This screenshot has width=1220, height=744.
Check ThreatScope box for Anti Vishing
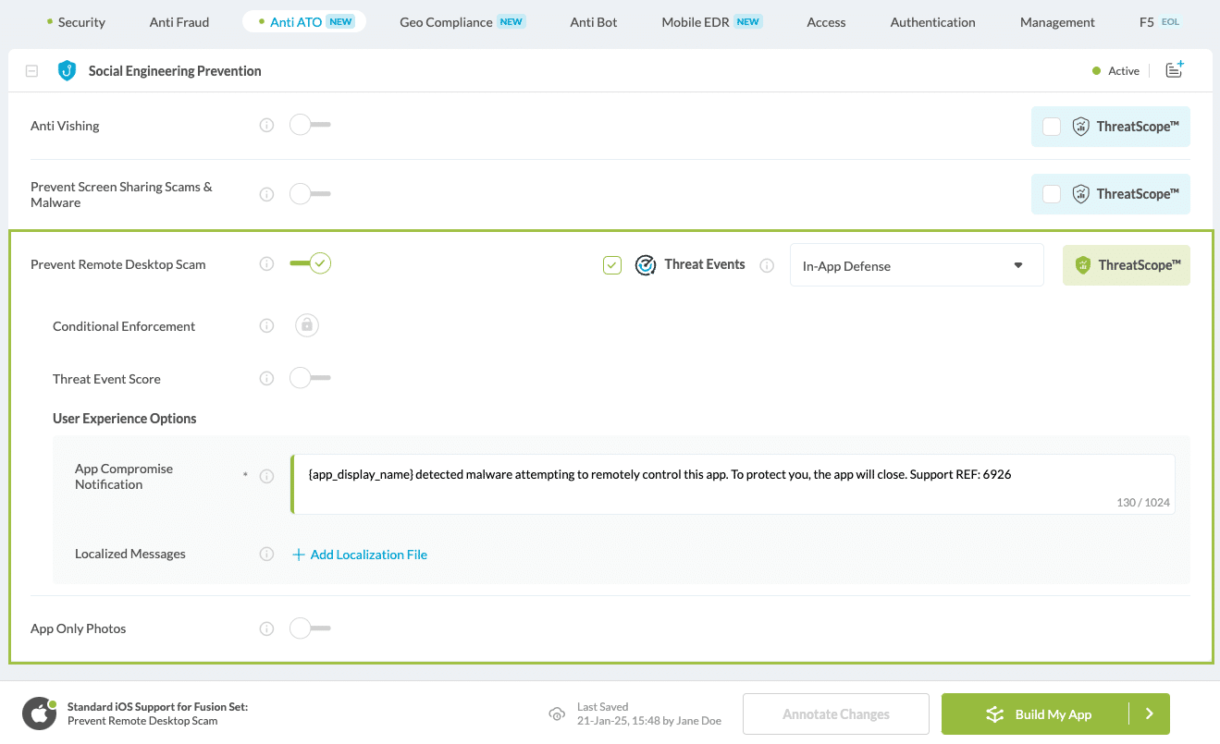[1052, 127]
